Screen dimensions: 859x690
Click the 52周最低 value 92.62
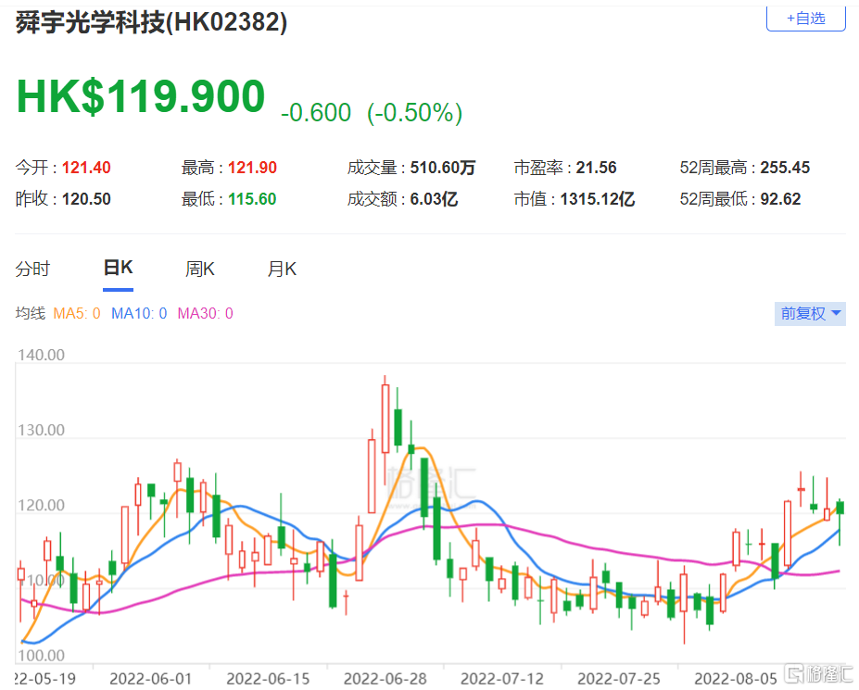(x=780, y=199)
